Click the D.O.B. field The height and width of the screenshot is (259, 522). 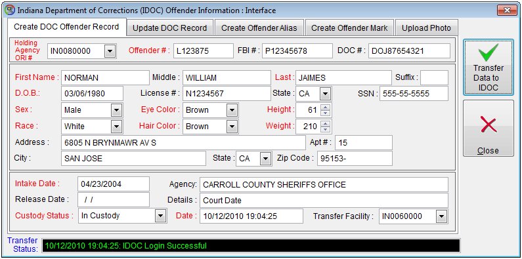coord(92,93)
